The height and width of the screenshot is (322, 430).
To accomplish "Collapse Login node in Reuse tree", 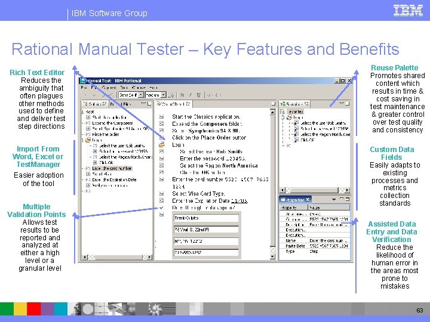I will (x=283, y=117).
